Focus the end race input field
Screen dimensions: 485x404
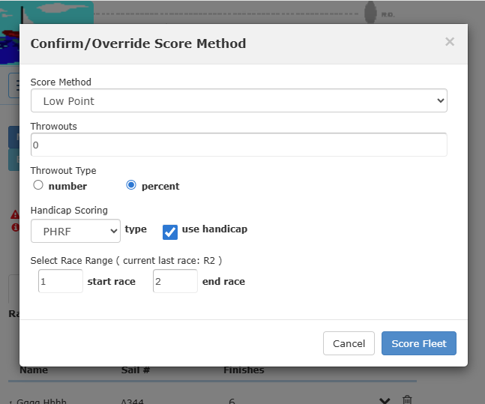(175, 281)
